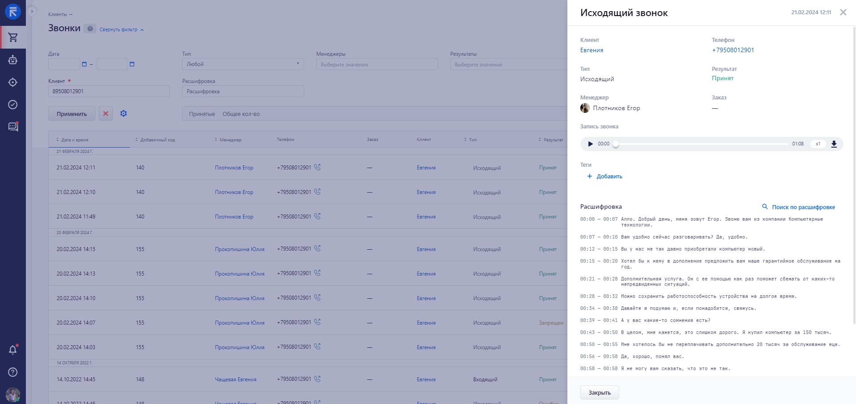The image size is (856, 404).
Task: Open the tasks checkmark sidebar icon
Action: (13, 104)
